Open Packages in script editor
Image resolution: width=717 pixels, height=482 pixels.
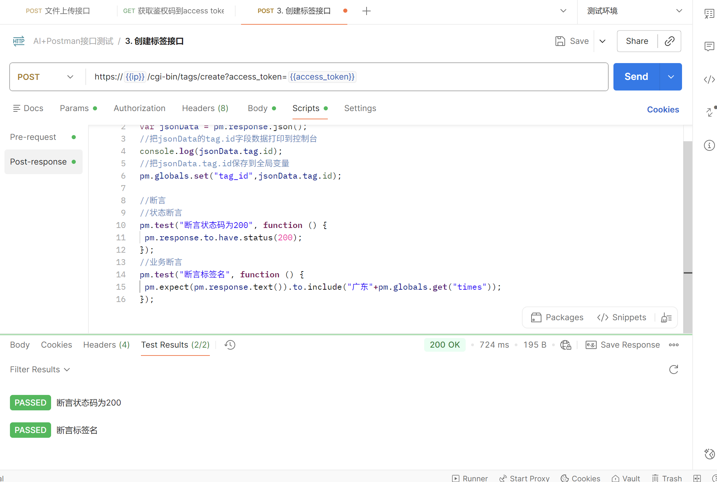click(557, 317)
